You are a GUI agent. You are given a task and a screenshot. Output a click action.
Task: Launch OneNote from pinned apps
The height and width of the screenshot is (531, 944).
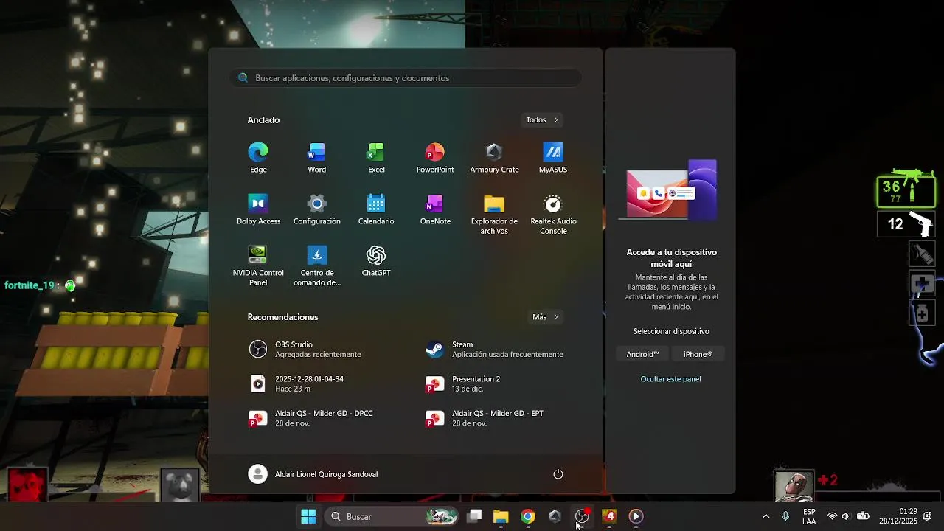tap(435, 209)
